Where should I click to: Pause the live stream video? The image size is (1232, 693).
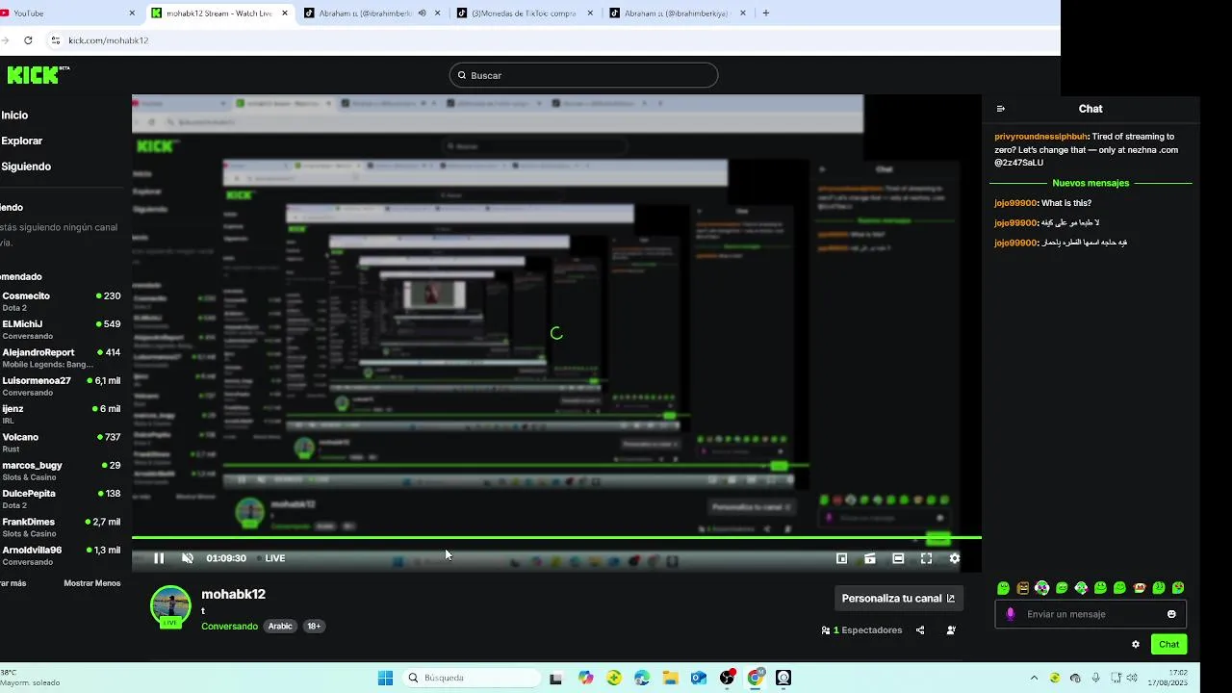pyautogui.click(x=159, y=558)
